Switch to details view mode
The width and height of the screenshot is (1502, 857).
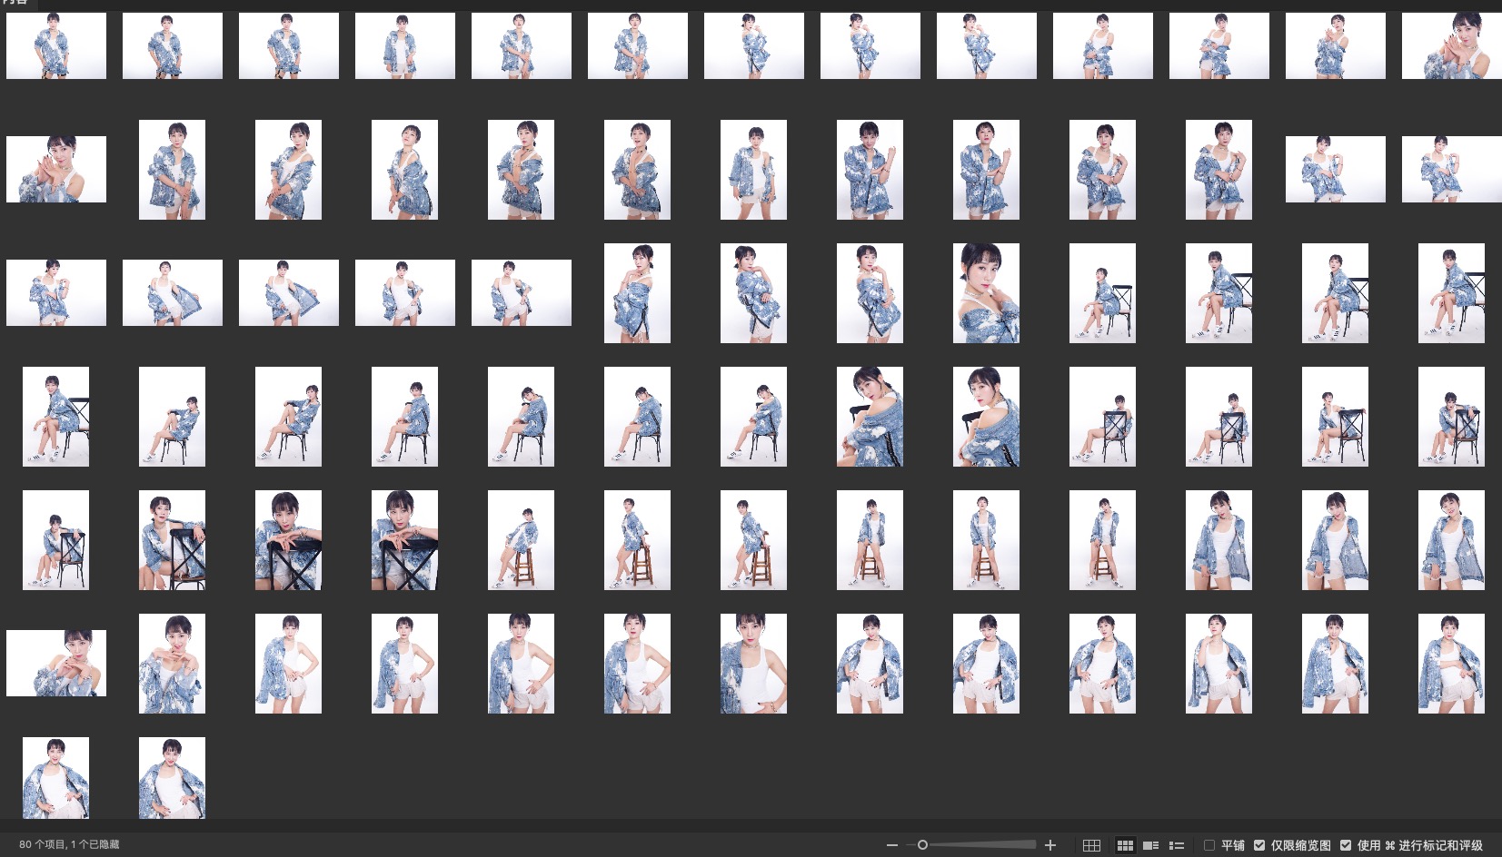(1150, 845)
